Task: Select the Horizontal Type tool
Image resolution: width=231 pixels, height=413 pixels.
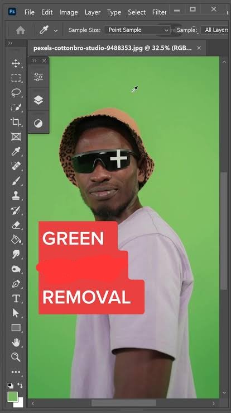Action: coord(16,298)
